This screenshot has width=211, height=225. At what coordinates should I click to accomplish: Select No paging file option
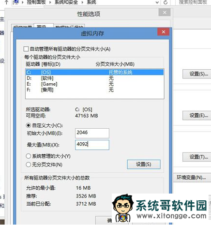28,165
